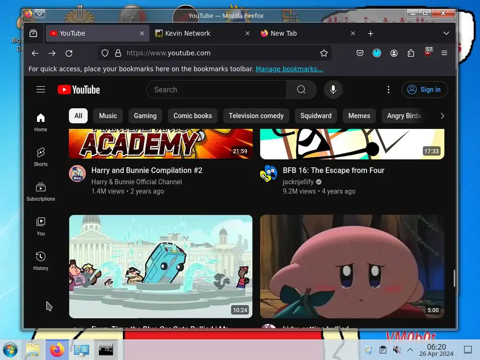Open the Harry & Bunnie channel avatar
This screenshot has height=360, width=480.
coord(77,173)
